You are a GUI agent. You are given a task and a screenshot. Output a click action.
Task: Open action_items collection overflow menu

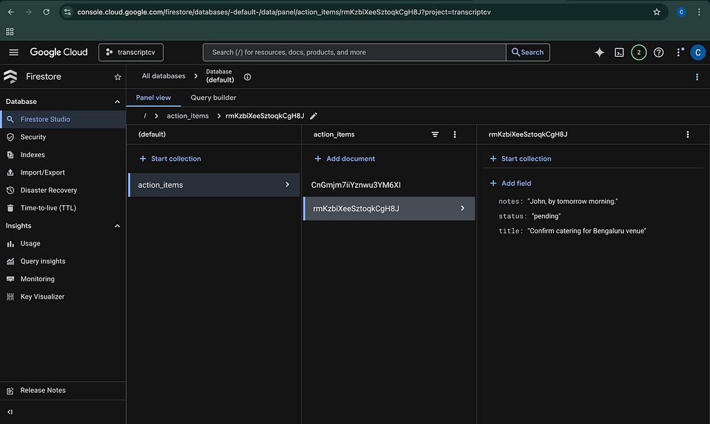455,134
